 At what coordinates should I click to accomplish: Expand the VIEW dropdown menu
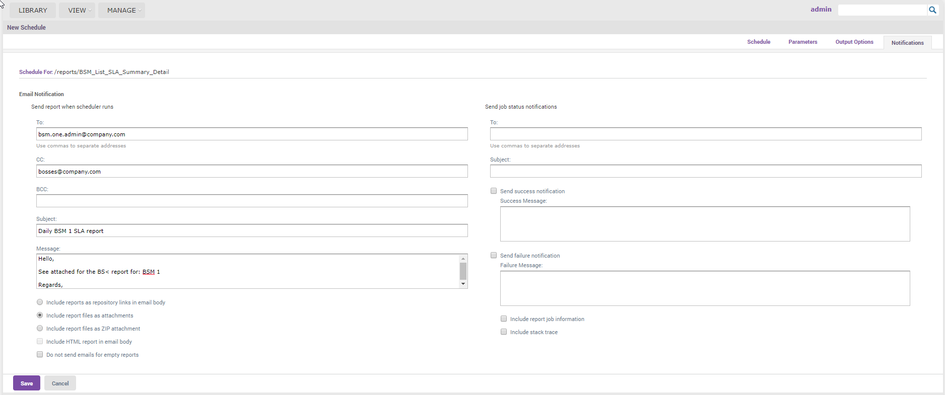pyautogui.click(x=77, y=10)
